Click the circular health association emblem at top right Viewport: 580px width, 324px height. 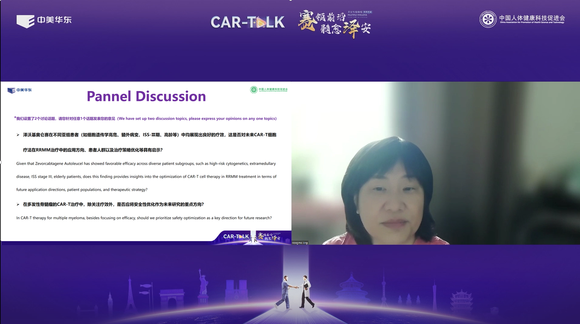pos(488,19)
